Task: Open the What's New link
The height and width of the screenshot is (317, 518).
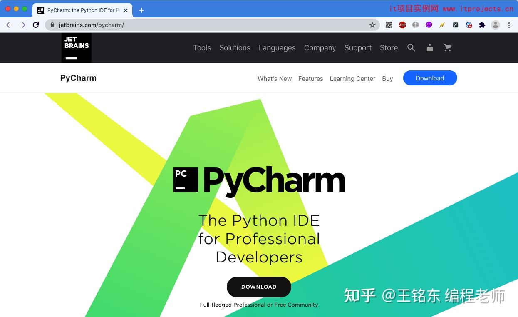Action: coord(275,78)
